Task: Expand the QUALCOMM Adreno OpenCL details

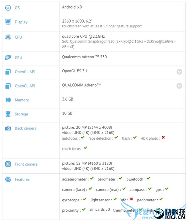Action: [x=179, y=86]
